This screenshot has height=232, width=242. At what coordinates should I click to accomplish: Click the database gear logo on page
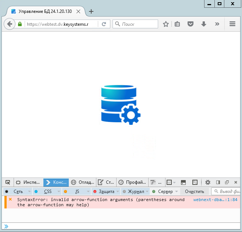tap(121, 105)
